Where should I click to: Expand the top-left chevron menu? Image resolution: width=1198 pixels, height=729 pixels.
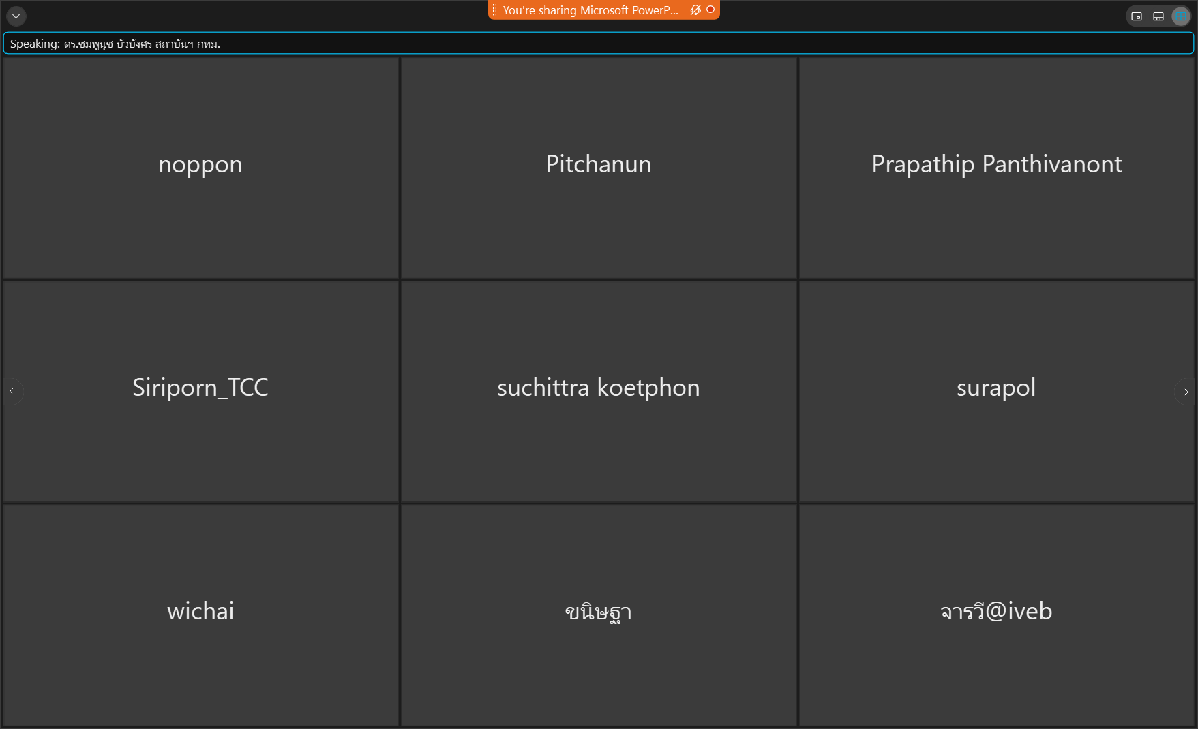(x=16, y=16)
